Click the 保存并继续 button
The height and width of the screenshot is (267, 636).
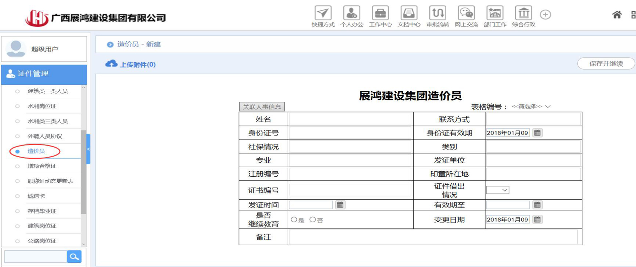tap(606, 64)
